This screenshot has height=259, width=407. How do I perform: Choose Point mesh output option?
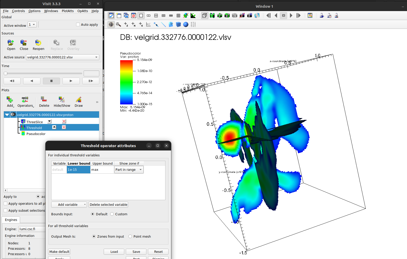130,236
